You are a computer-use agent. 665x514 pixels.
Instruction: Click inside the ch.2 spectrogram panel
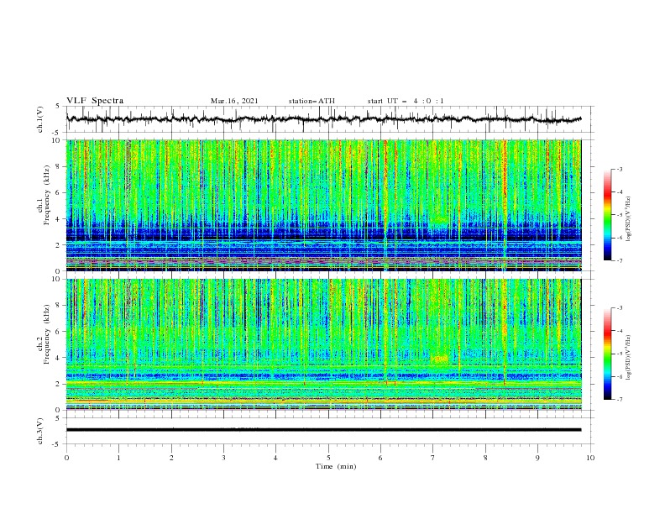[323, 344]
